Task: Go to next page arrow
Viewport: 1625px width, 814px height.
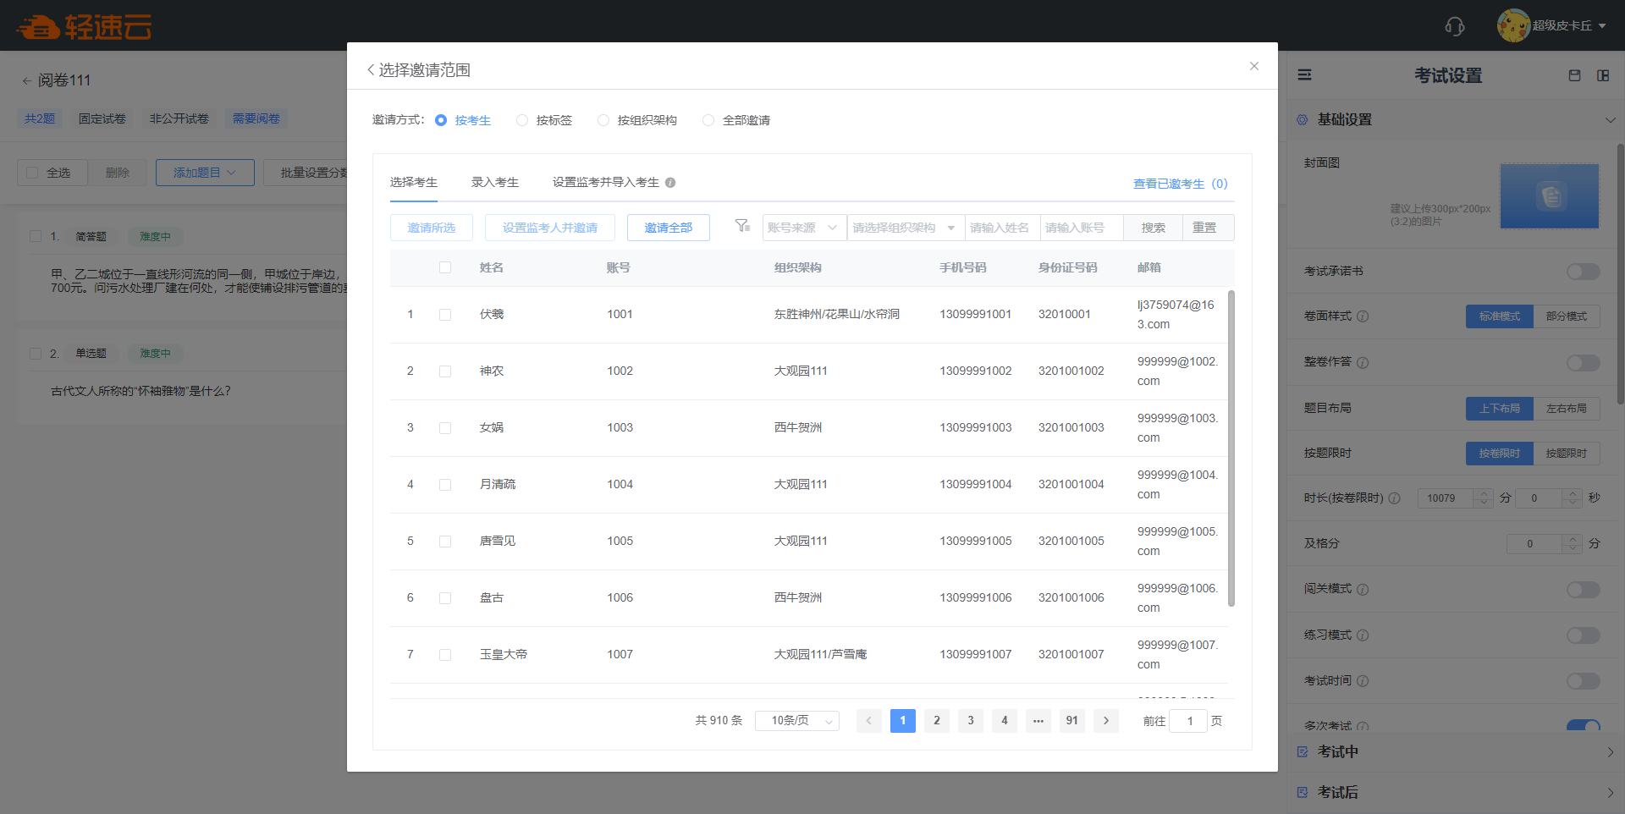Action: click(1106, 721)
